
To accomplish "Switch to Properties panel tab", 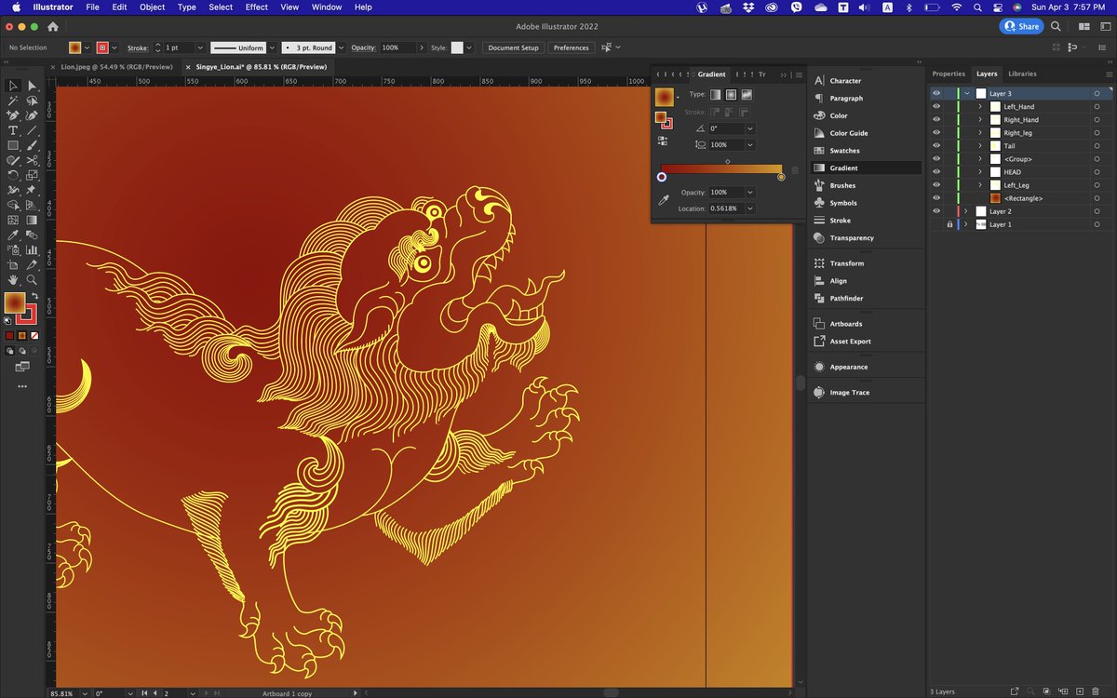I will [x=949, y=74].
